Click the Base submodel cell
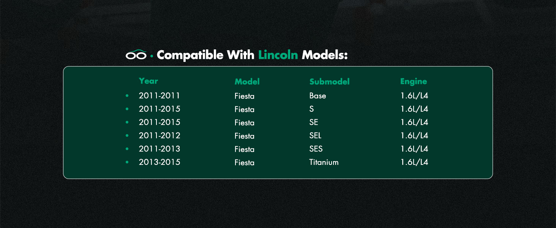 [x=318, y=96]
